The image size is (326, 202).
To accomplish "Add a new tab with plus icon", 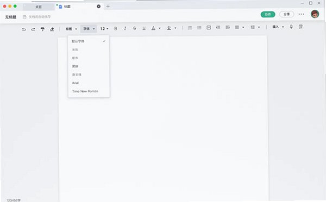I will tap(108, 7).
